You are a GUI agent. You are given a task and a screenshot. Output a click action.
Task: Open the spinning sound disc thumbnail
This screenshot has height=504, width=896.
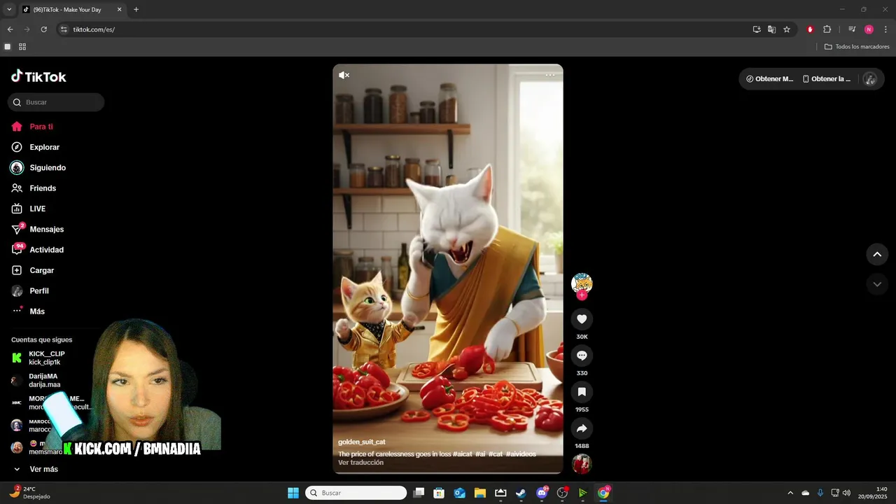(582, 464)
